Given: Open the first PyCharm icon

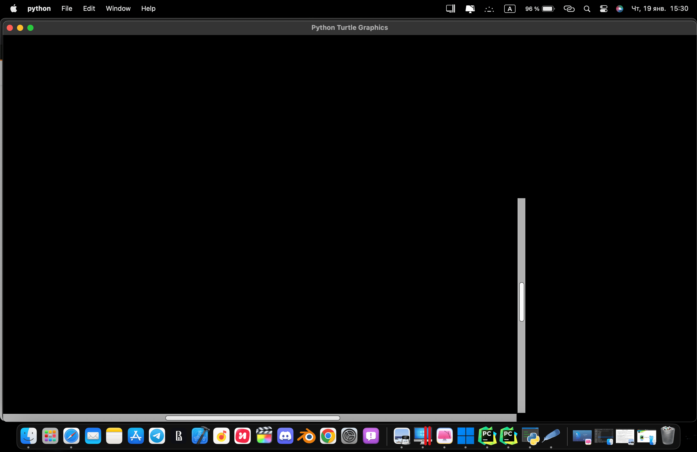Looking at the screenshot, I should (487, 436).
